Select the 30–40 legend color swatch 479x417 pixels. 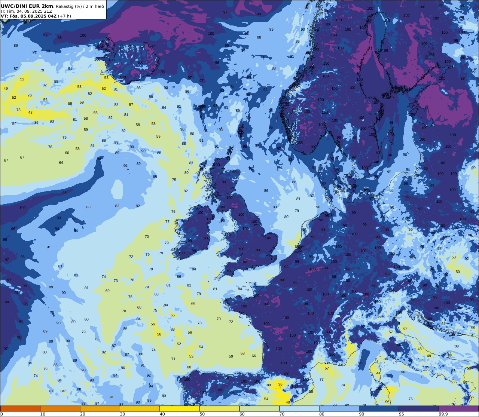click(140, 408)
